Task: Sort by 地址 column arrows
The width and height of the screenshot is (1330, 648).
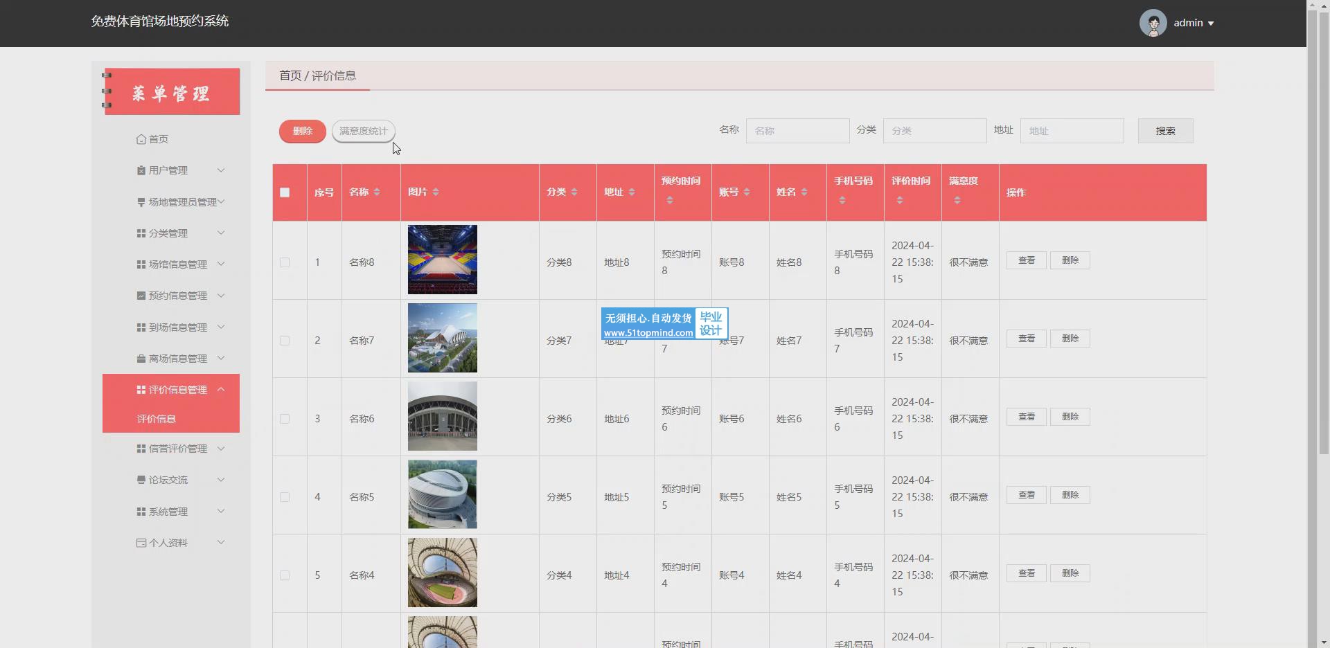Action: point(632,192)
